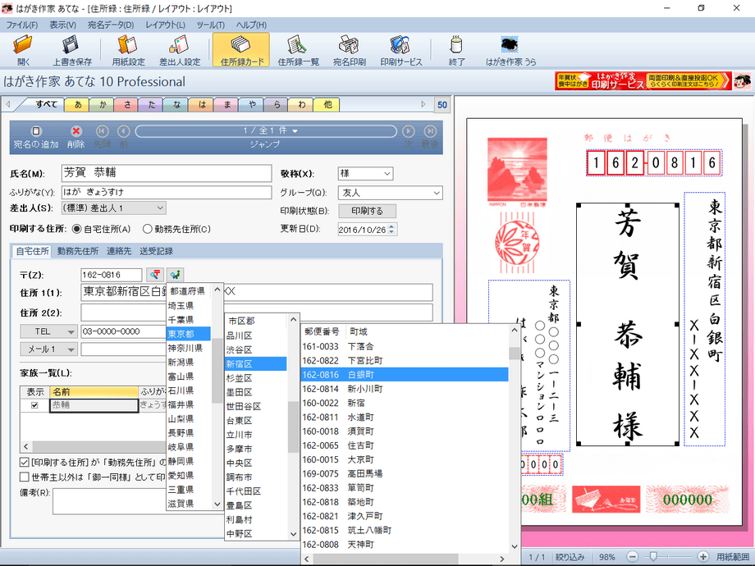This screenshot has width=755, height=566.
Task: Select 新宿区 in city list
Action: click(256, 364)
